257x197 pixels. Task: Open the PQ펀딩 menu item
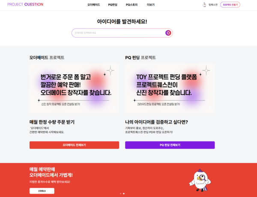(113, 5)
